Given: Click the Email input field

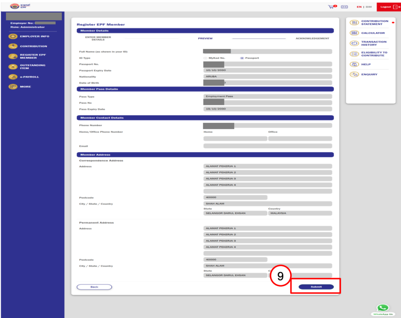Looking at the screenshot, I should tap(267, 146).
